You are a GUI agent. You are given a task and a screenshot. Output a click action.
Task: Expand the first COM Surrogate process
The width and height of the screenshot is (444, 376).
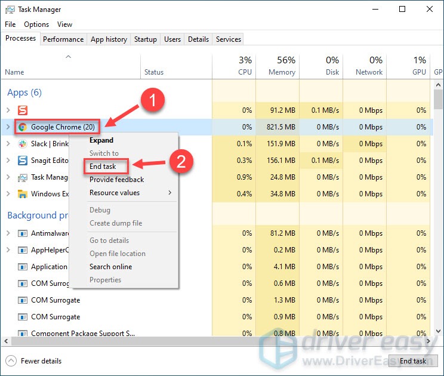8,283
